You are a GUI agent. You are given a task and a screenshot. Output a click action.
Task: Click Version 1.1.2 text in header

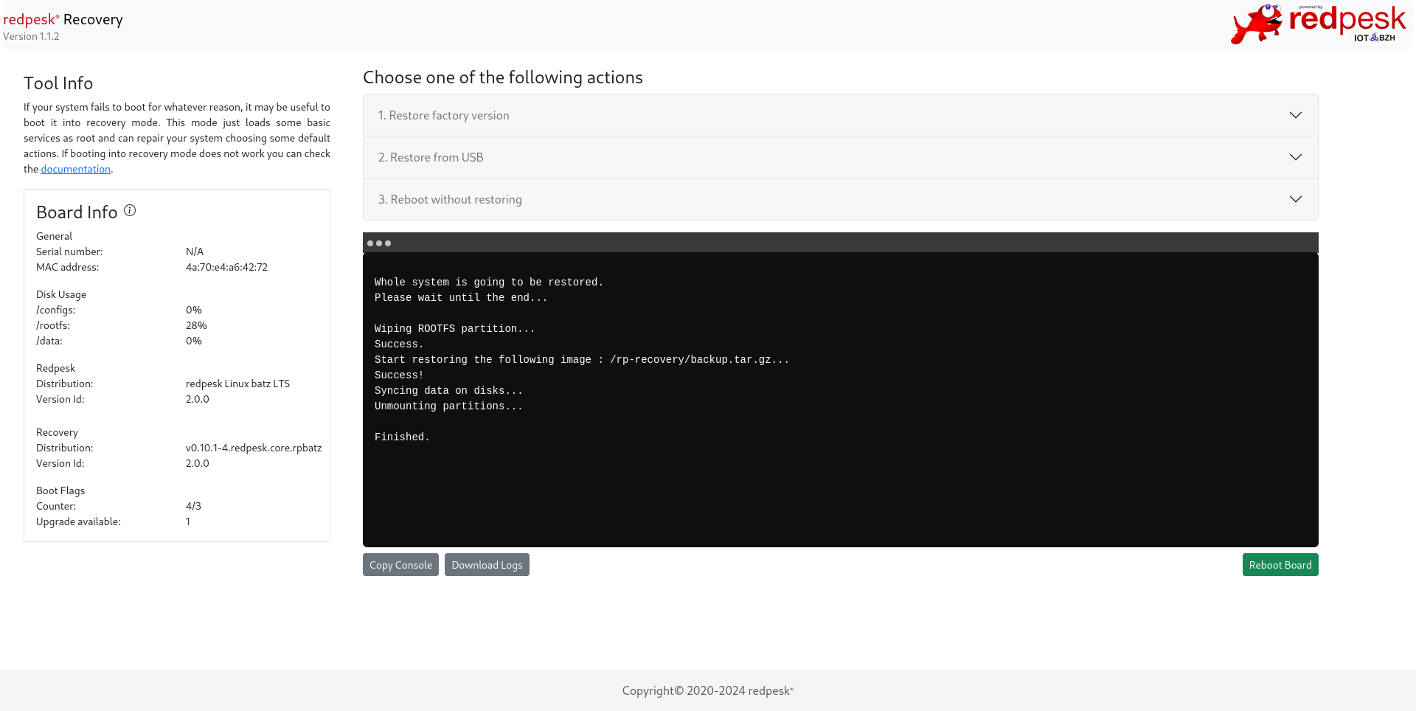[31, 36]
